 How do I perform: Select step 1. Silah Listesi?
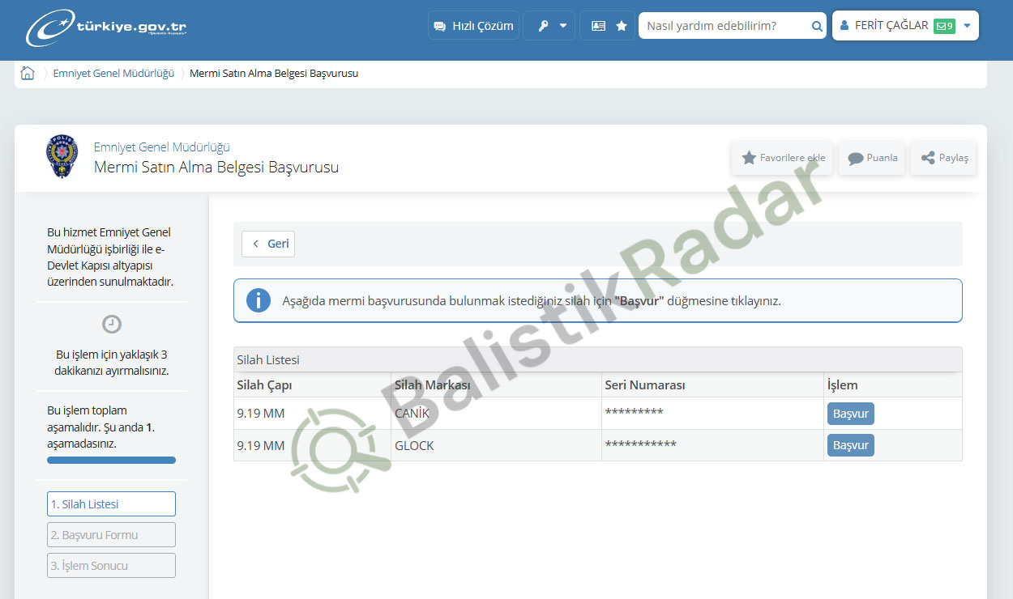point(112,504)
